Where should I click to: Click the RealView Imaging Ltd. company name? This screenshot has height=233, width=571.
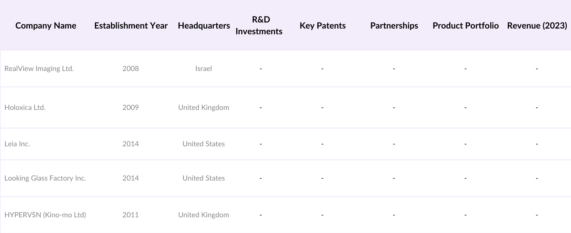pos(39,69)
